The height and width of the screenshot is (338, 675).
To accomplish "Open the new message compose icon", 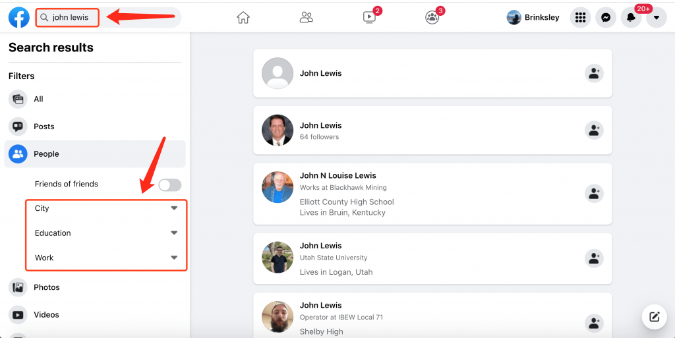I will tap(655, 317).
